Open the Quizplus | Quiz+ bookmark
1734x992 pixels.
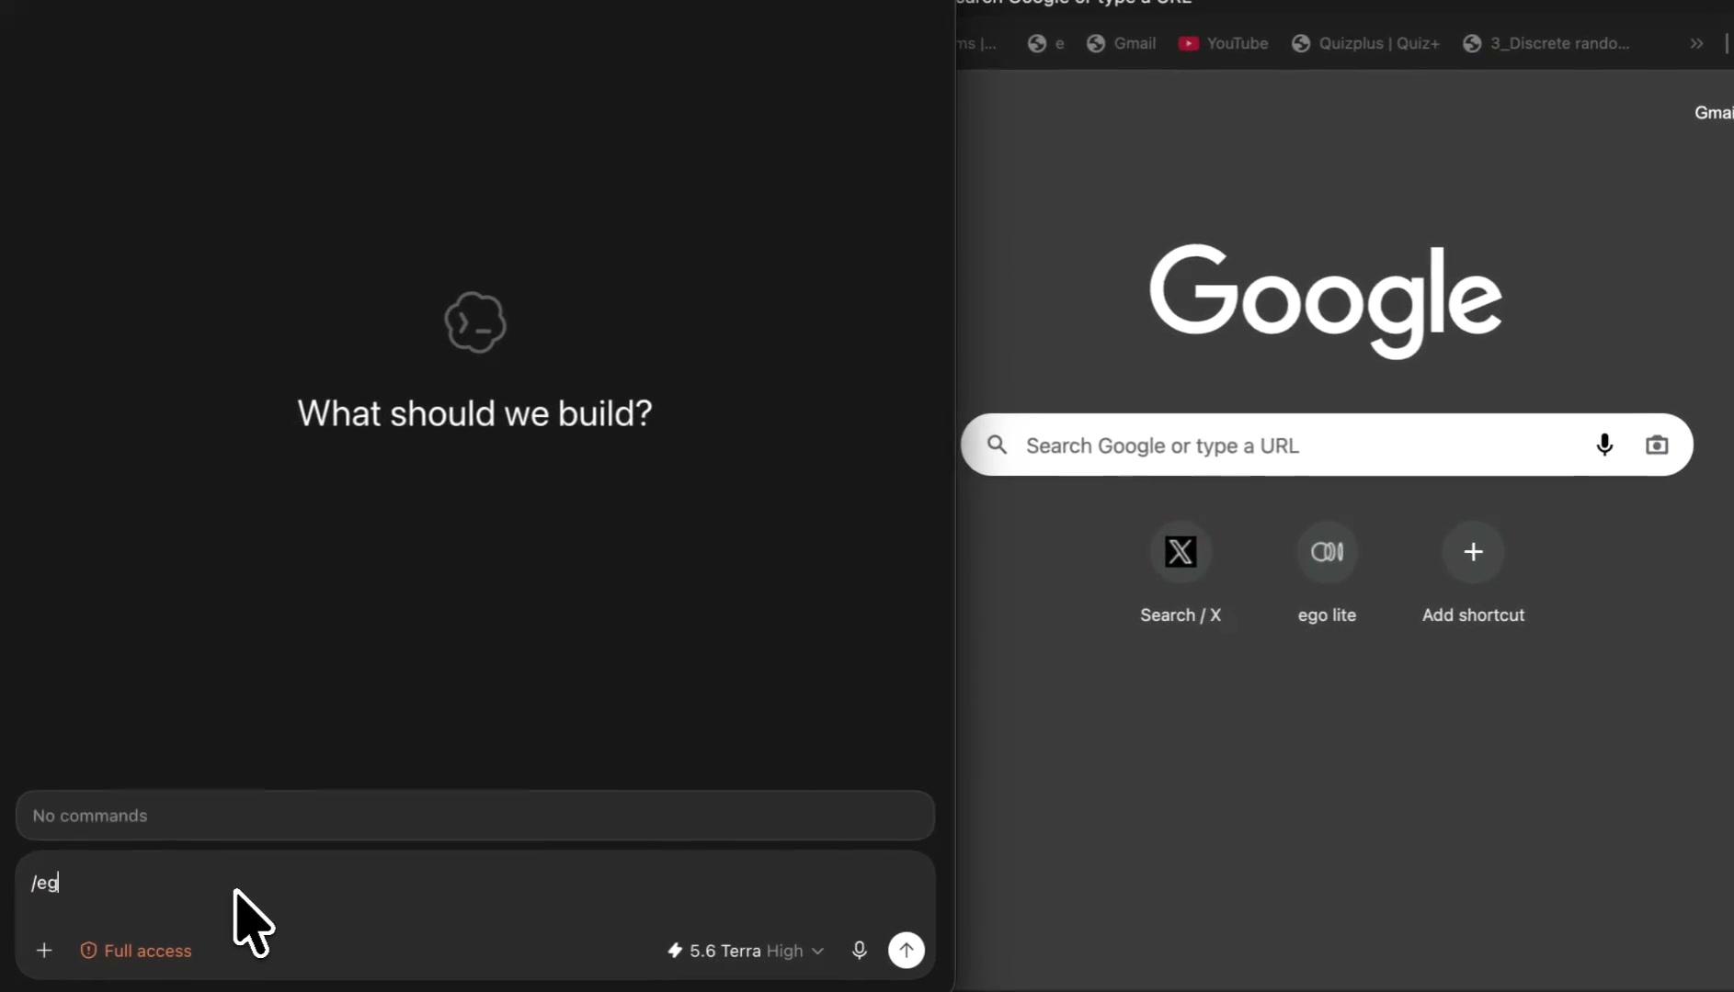pyautogui.click(x=1366, y=43)
